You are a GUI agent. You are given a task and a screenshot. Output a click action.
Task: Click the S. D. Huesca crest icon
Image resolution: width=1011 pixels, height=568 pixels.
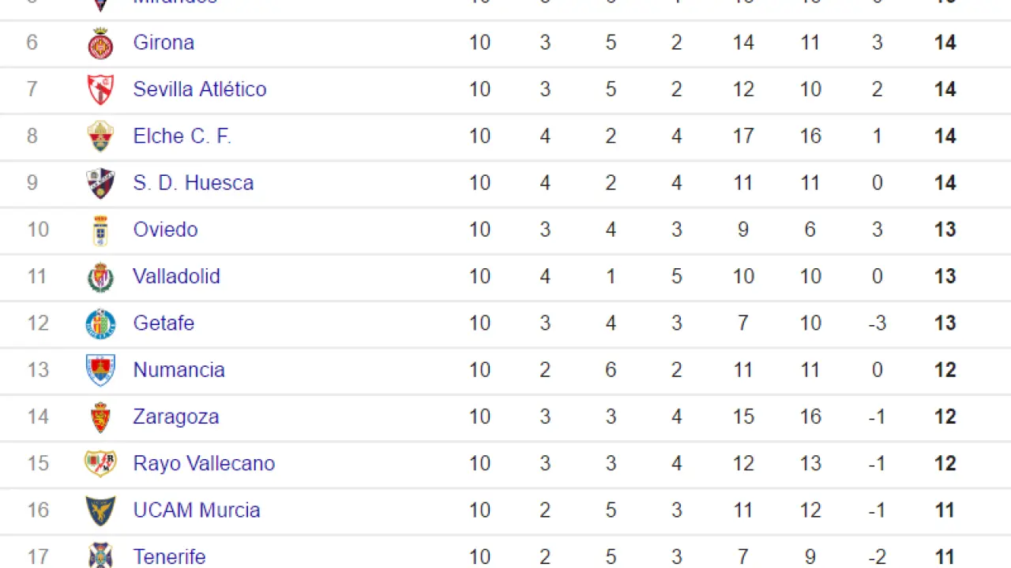pyautogui.click(x=100, y=183)
